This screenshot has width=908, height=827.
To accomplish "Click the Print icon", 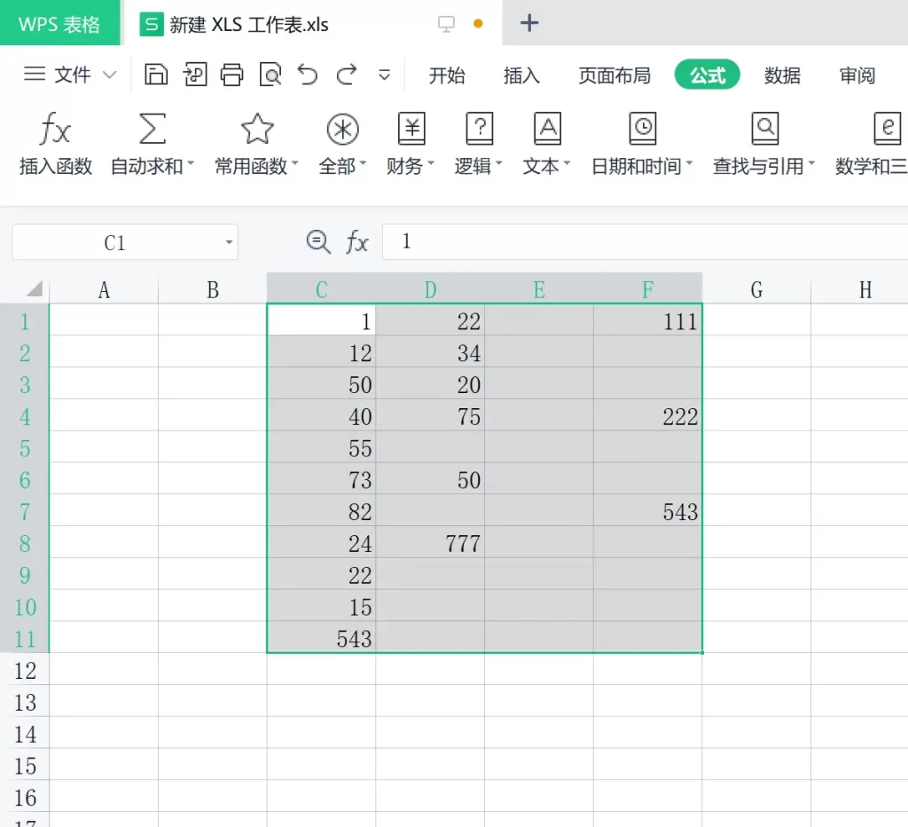I will (x=232, y=75).
